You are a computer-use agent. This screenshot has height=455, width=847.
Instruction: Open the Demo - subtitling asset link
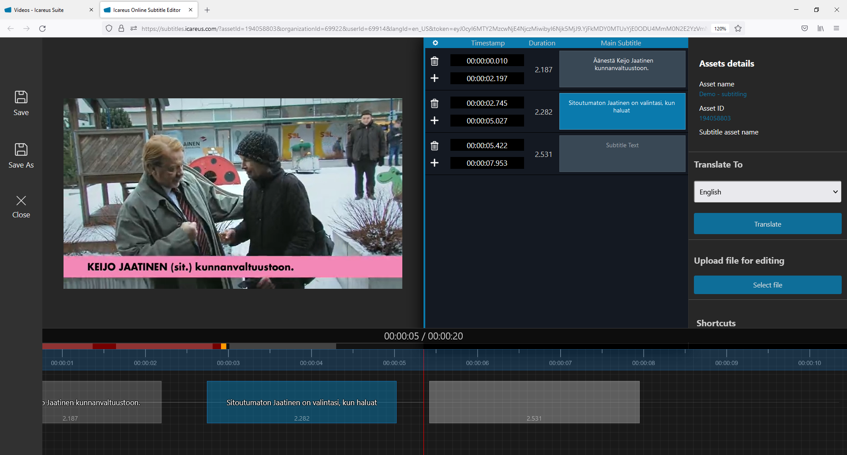[x=723, y=94]
